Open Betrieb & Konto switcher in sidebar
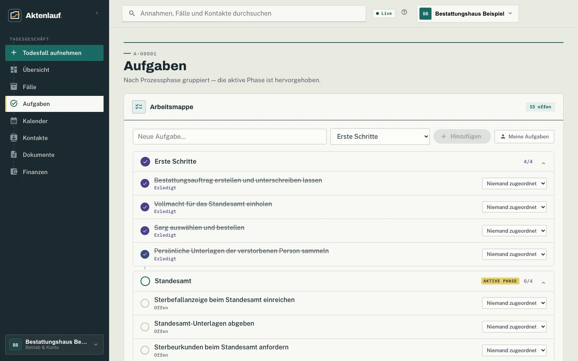578x361 pixels. 54,345
